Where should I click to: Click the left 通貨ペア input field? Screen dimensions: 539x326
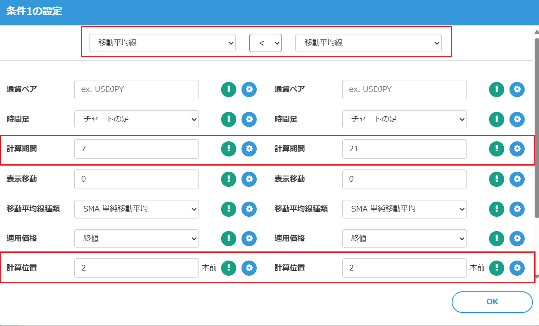click(x=136, y=89)
